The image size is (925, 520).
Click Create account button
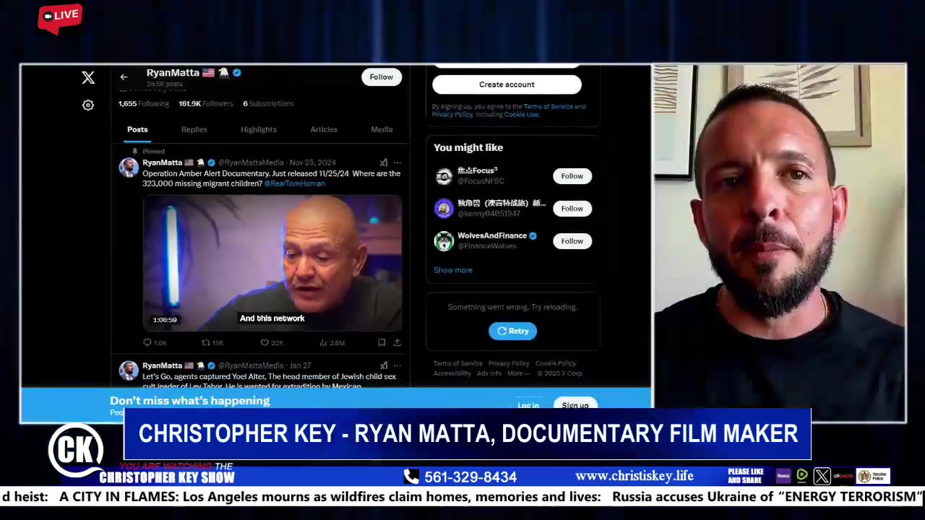tap(507, 84)
